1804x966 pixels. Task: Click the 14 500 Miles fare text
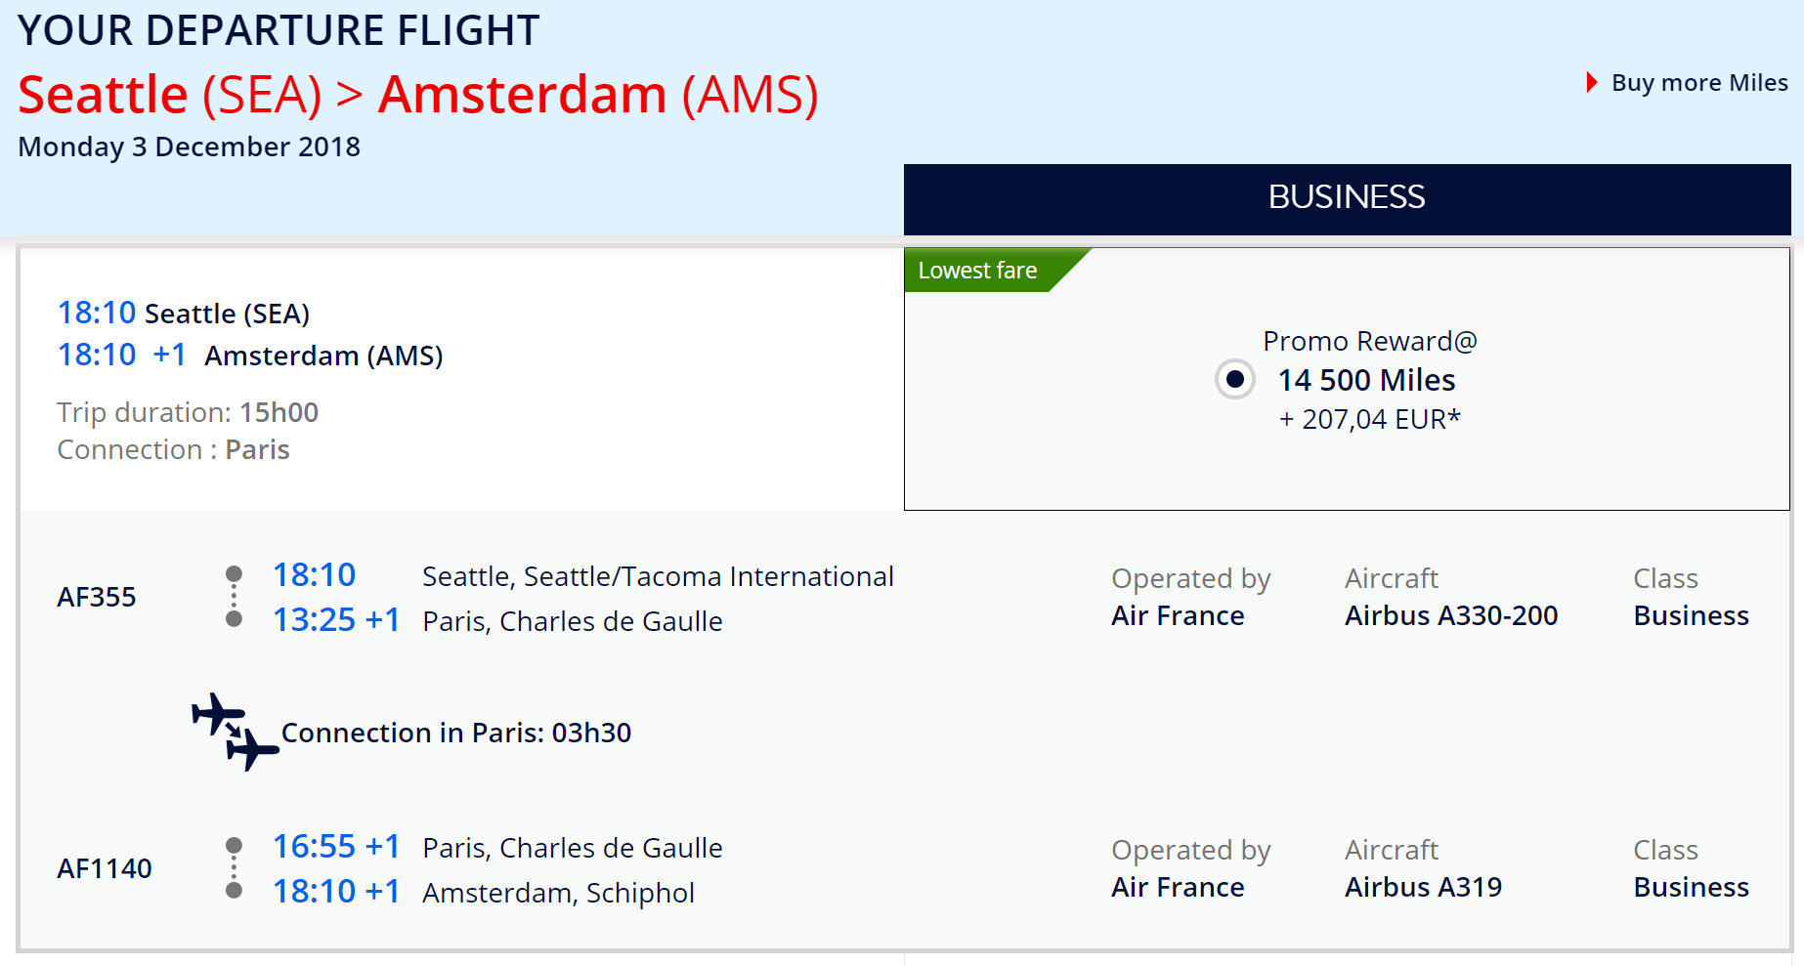(x=1366, y=380)
